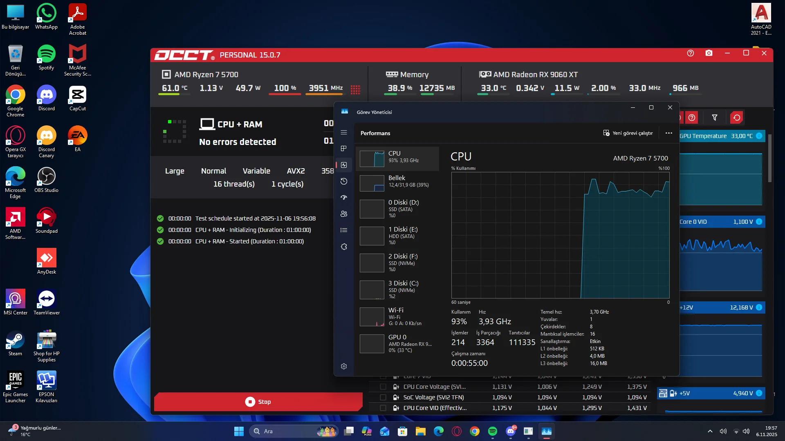The height and width of the screenshot is (441, 785).
Task: Open Task Manager hamburger navigation menu
Action: click(344, 132)
